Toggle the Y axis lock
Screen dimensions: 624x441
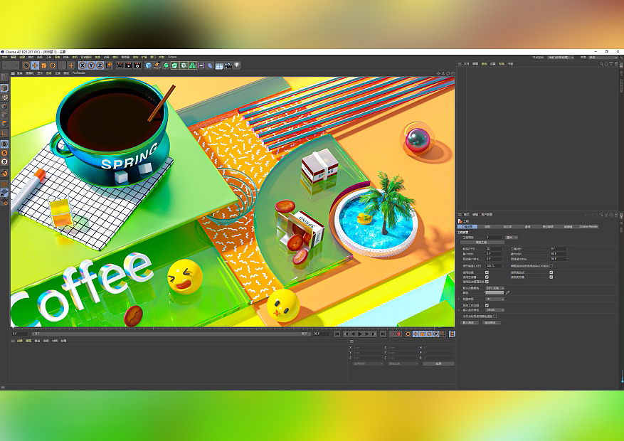pyautogui.click(x=91, y=65)
